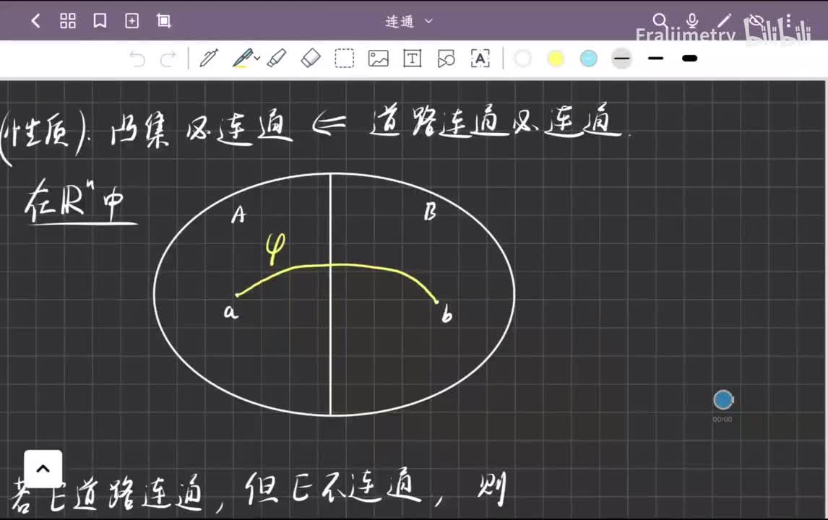This screenshot has height=520, width=828.
Task: Open the shapes tool
Action: 447,58
